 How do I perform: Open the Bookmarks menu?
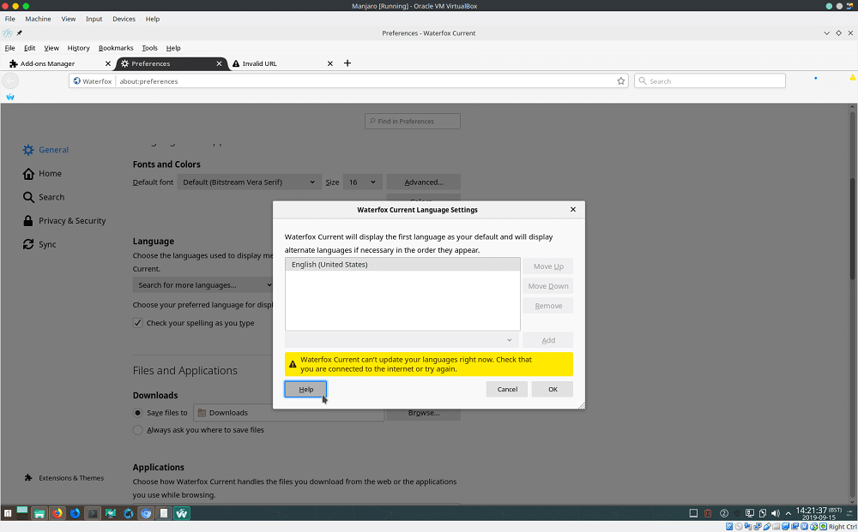[116, 48]
